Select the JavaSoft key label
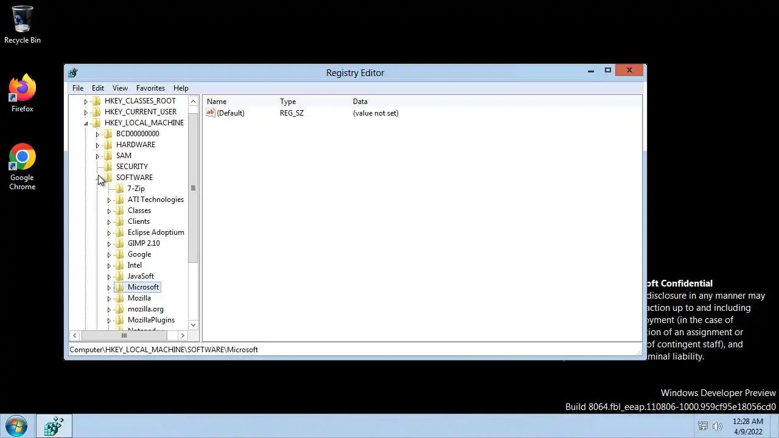 coord(141,276)
